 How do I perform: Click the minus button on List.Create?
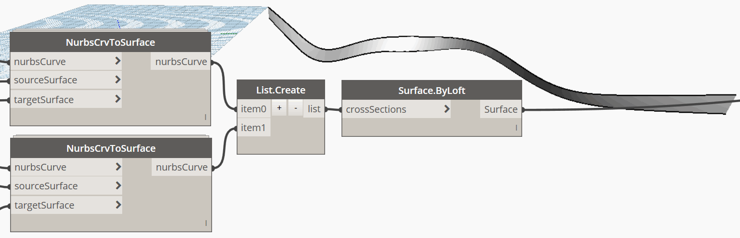point(296,109)
